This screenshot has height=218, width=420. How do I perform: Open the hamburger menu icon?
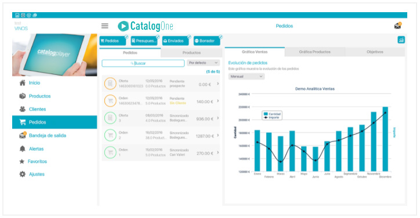105,26
